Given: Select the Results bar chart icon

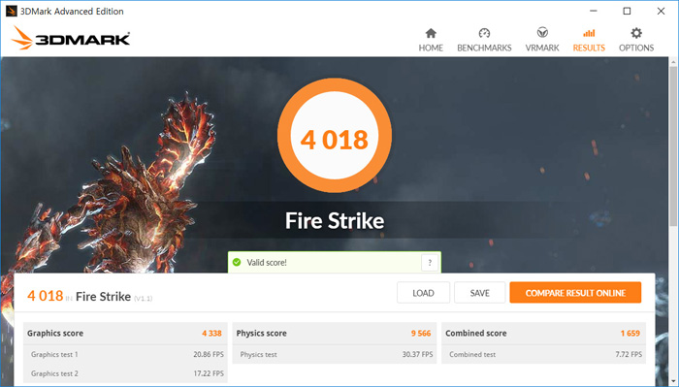Looking at the screenshot, I should click(x=589, y=33).
